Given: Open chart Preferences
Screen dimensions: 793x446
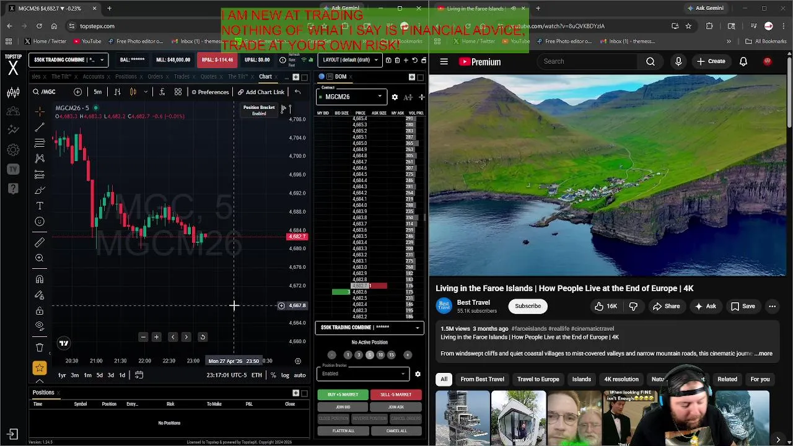Looking at the screenshot, I should [x=210, y=92].
